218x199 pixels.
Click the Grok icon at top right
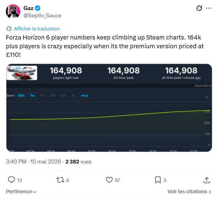pyautogui.click(x=199, y=8)
